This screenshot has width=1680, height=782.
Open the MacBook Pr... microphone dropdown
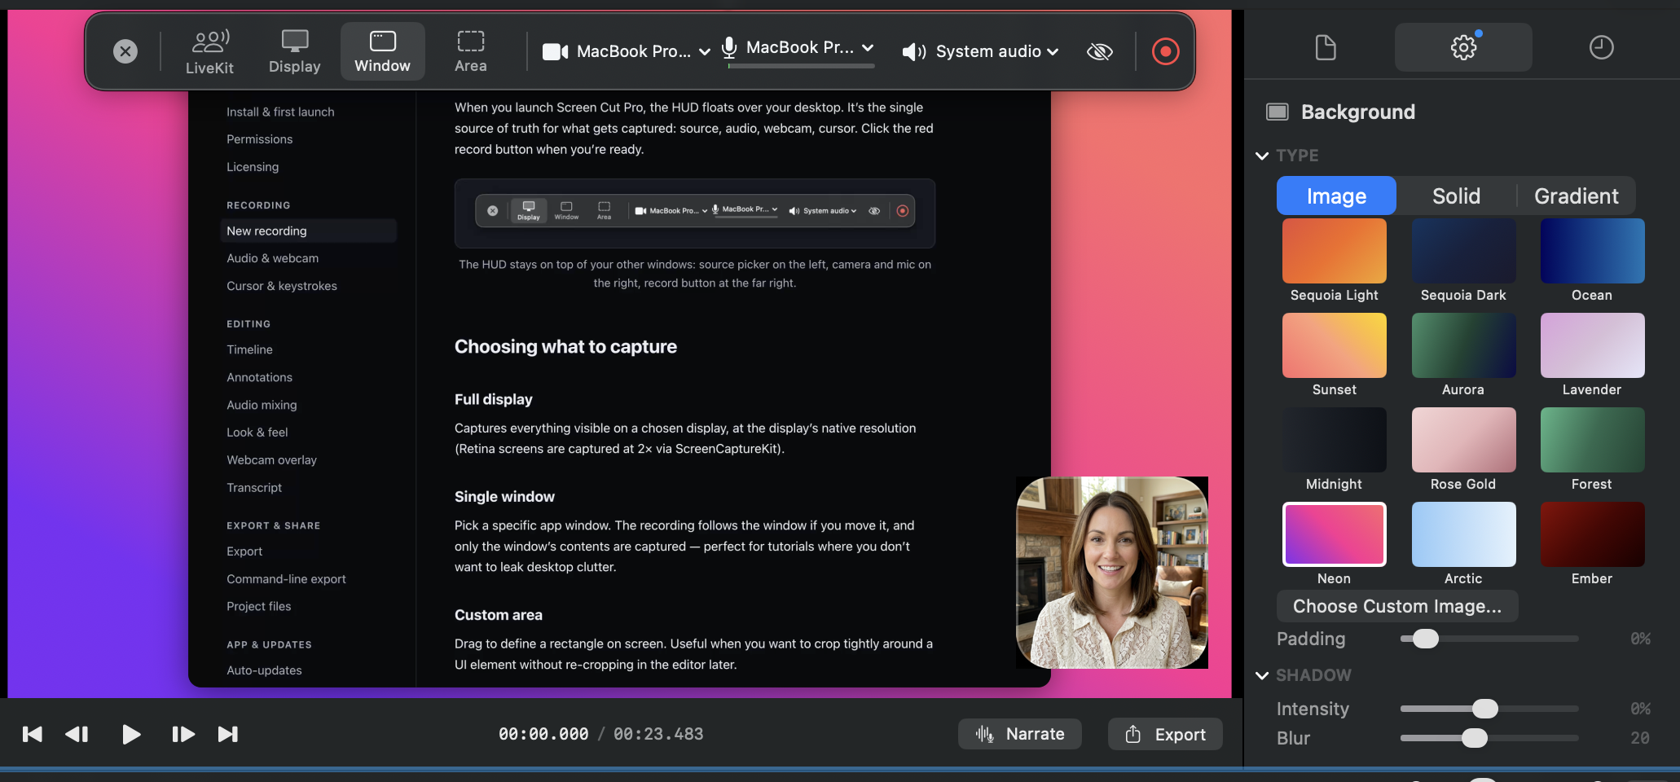798,48
